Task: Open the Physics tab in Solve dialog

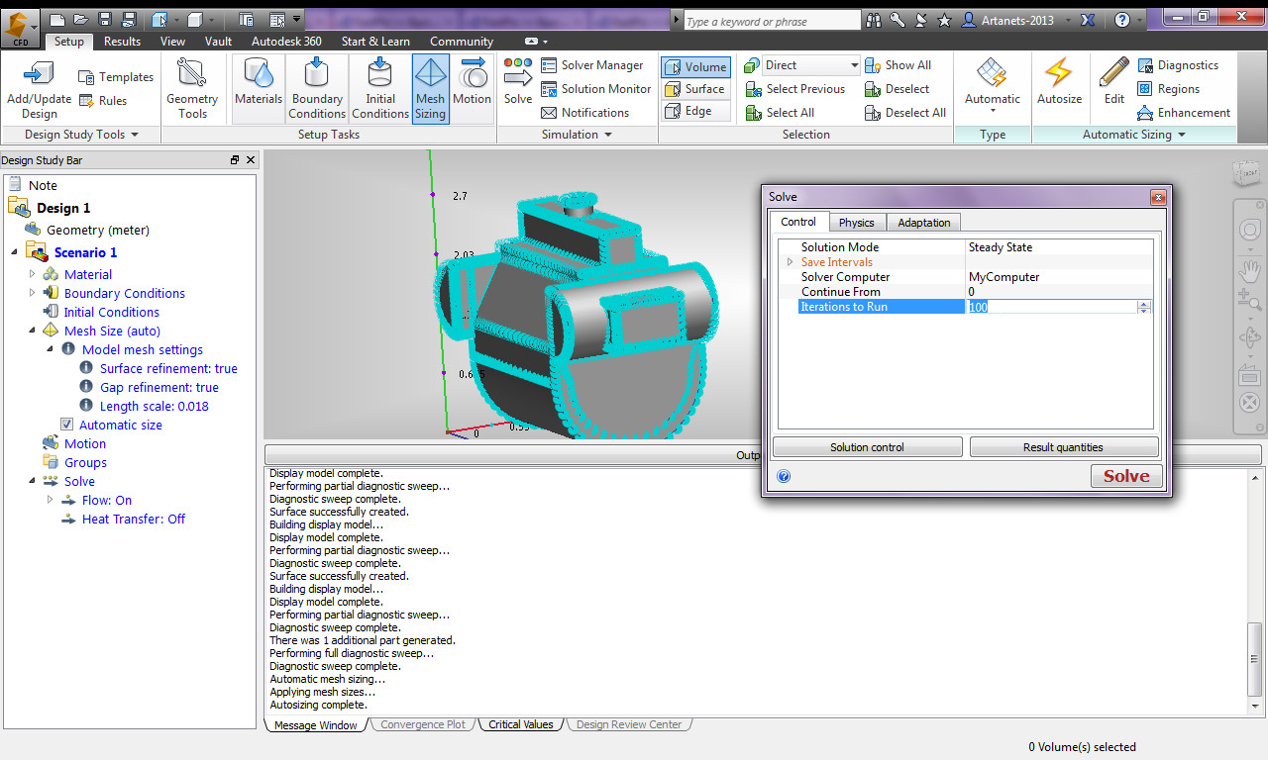Action: 856,223
